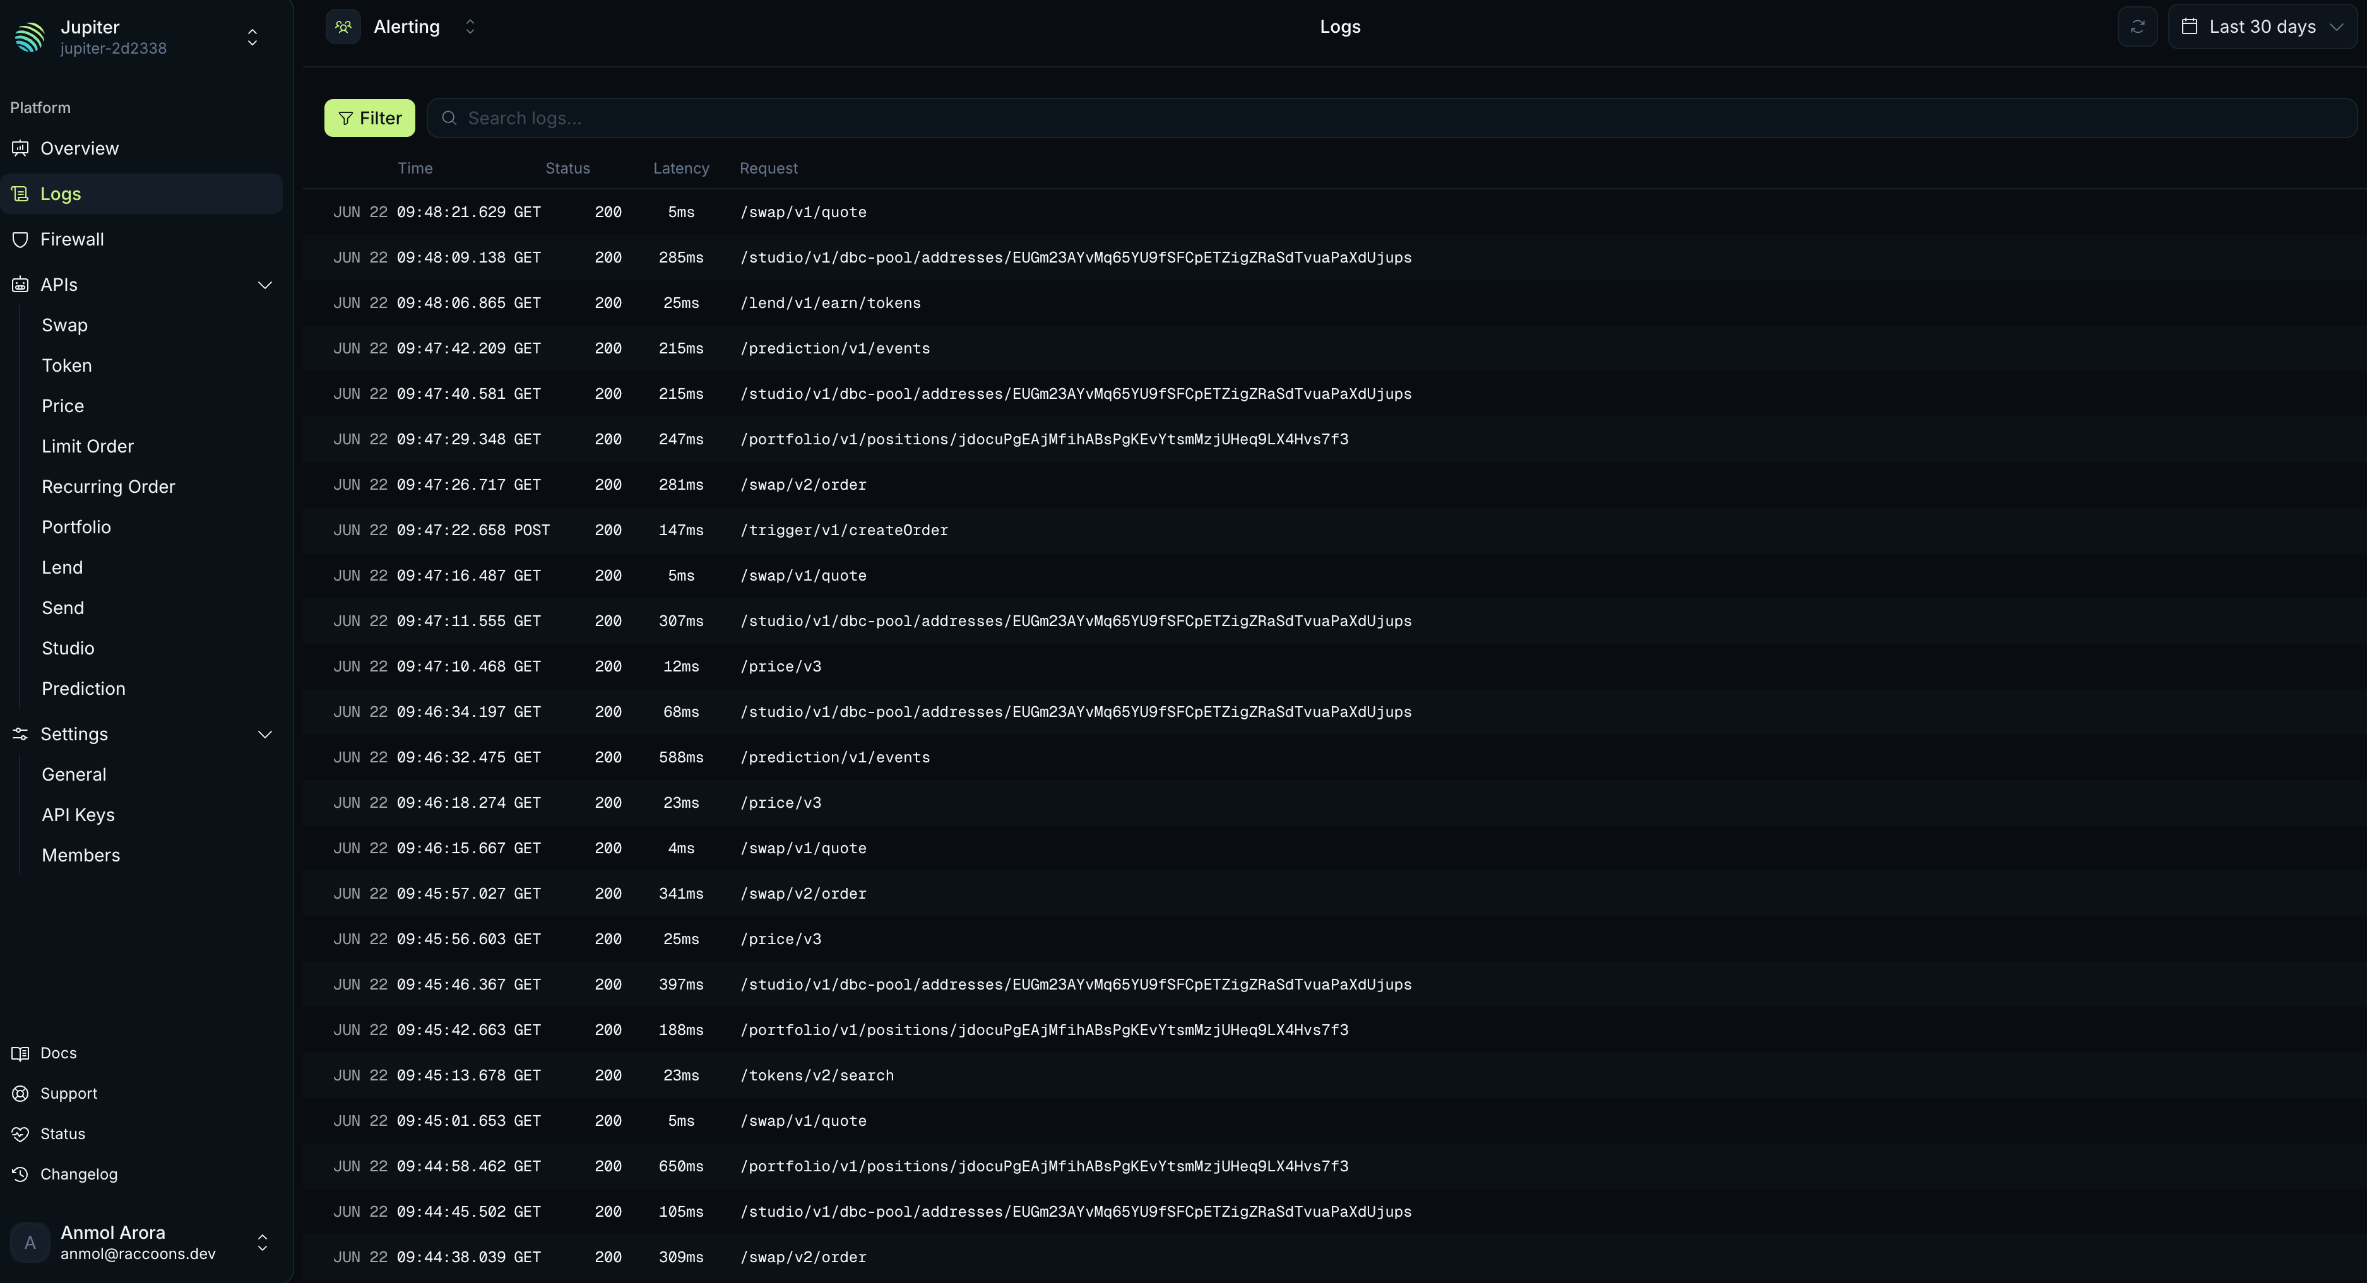Select the 09:48:21.629 /swap/v1/quote log row
Screen dimensions: 2367x1283
tap(1334, 212)
